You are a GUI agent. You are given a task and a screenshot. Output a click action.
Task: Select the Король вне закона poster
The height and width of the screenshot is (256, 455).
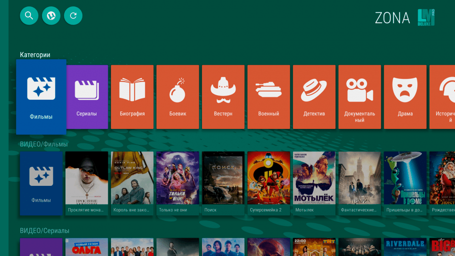[132, 184]
